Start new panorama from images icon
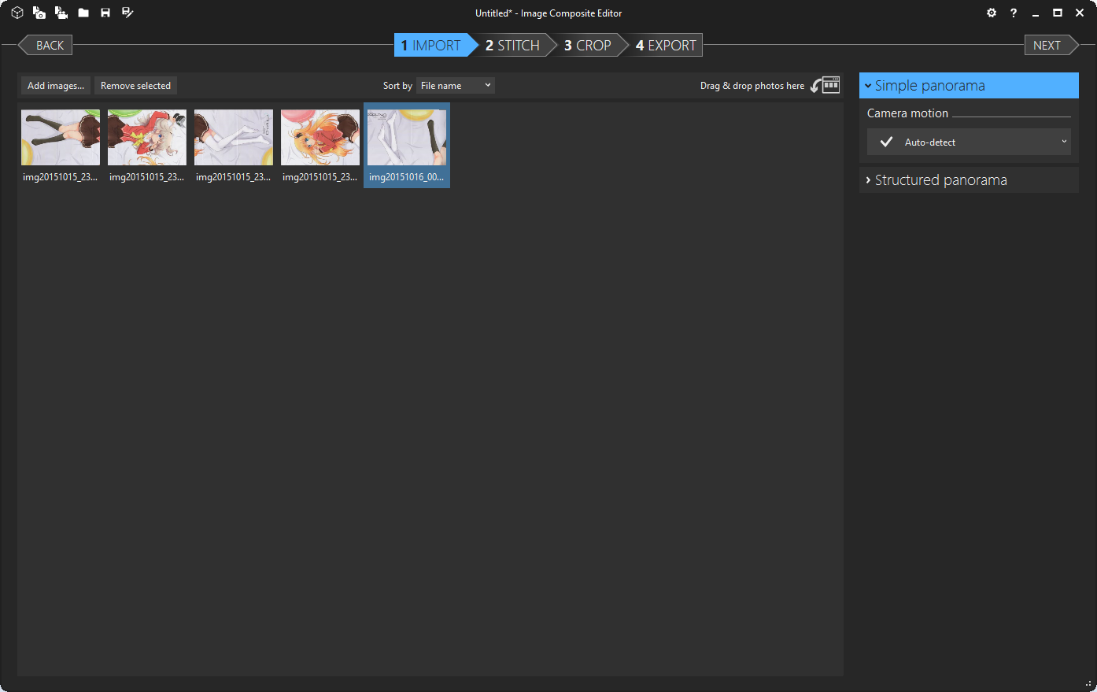Screen dimensions: 1097x692 pos(39,13)
